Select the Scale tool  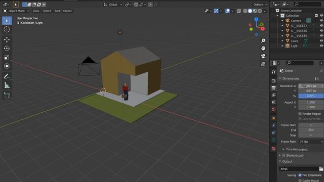coord(7,57)
